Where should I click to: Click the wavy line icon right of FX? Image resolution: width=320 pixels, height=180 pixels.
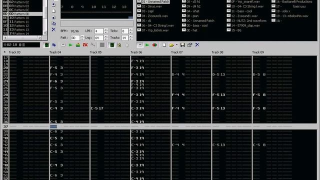coord(93,45)
